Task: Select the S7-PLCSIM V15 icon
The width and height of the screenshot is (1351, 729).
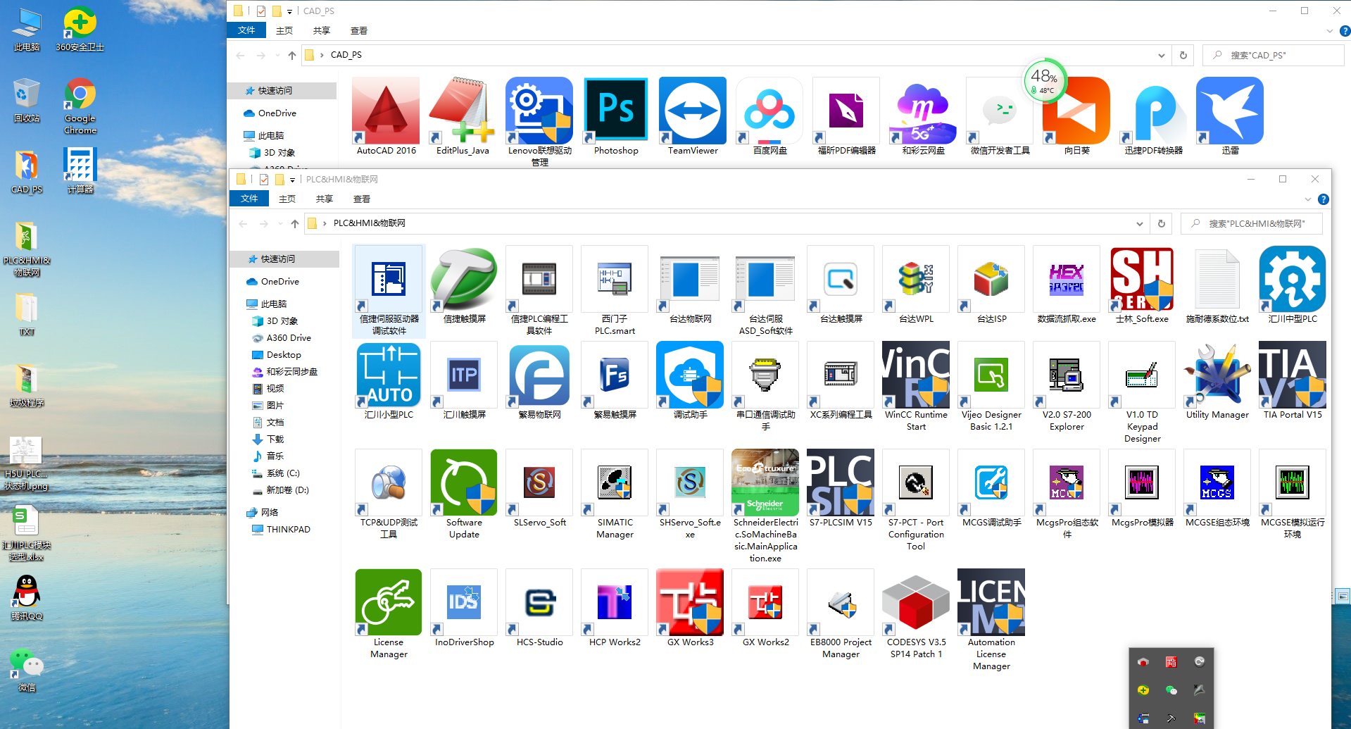Action: 841,483
